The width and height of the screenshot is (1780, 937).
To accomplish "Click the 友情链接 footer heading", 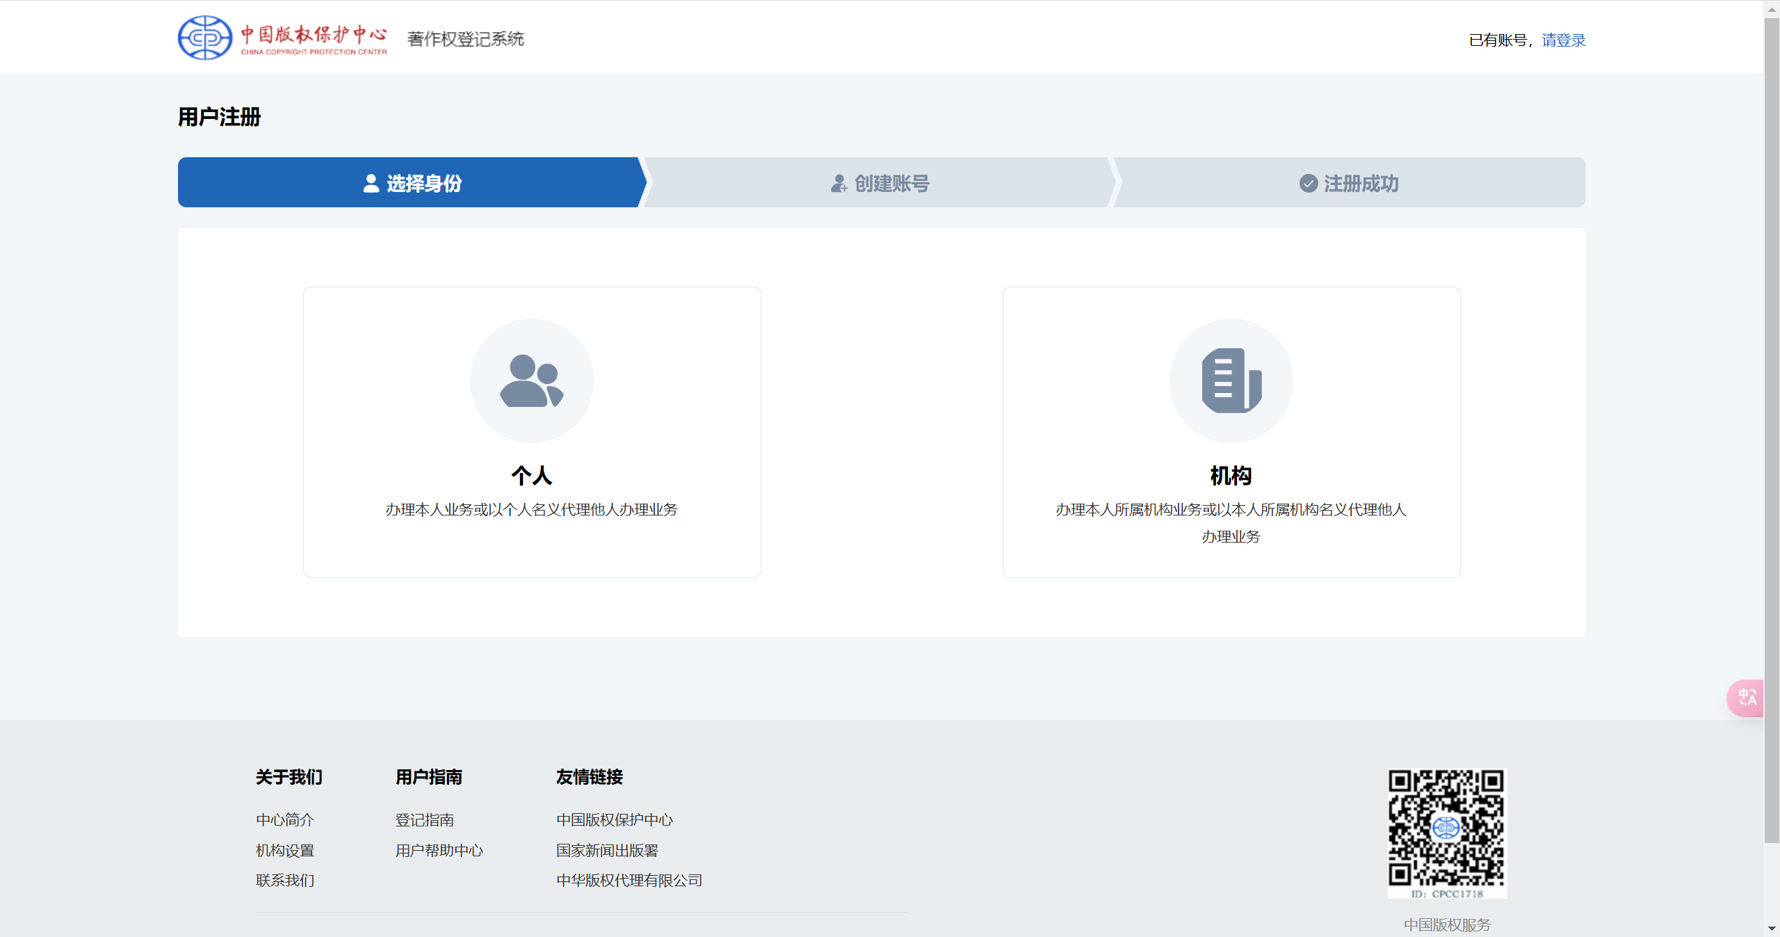I will pyautogui.click(x=590, y=777).
